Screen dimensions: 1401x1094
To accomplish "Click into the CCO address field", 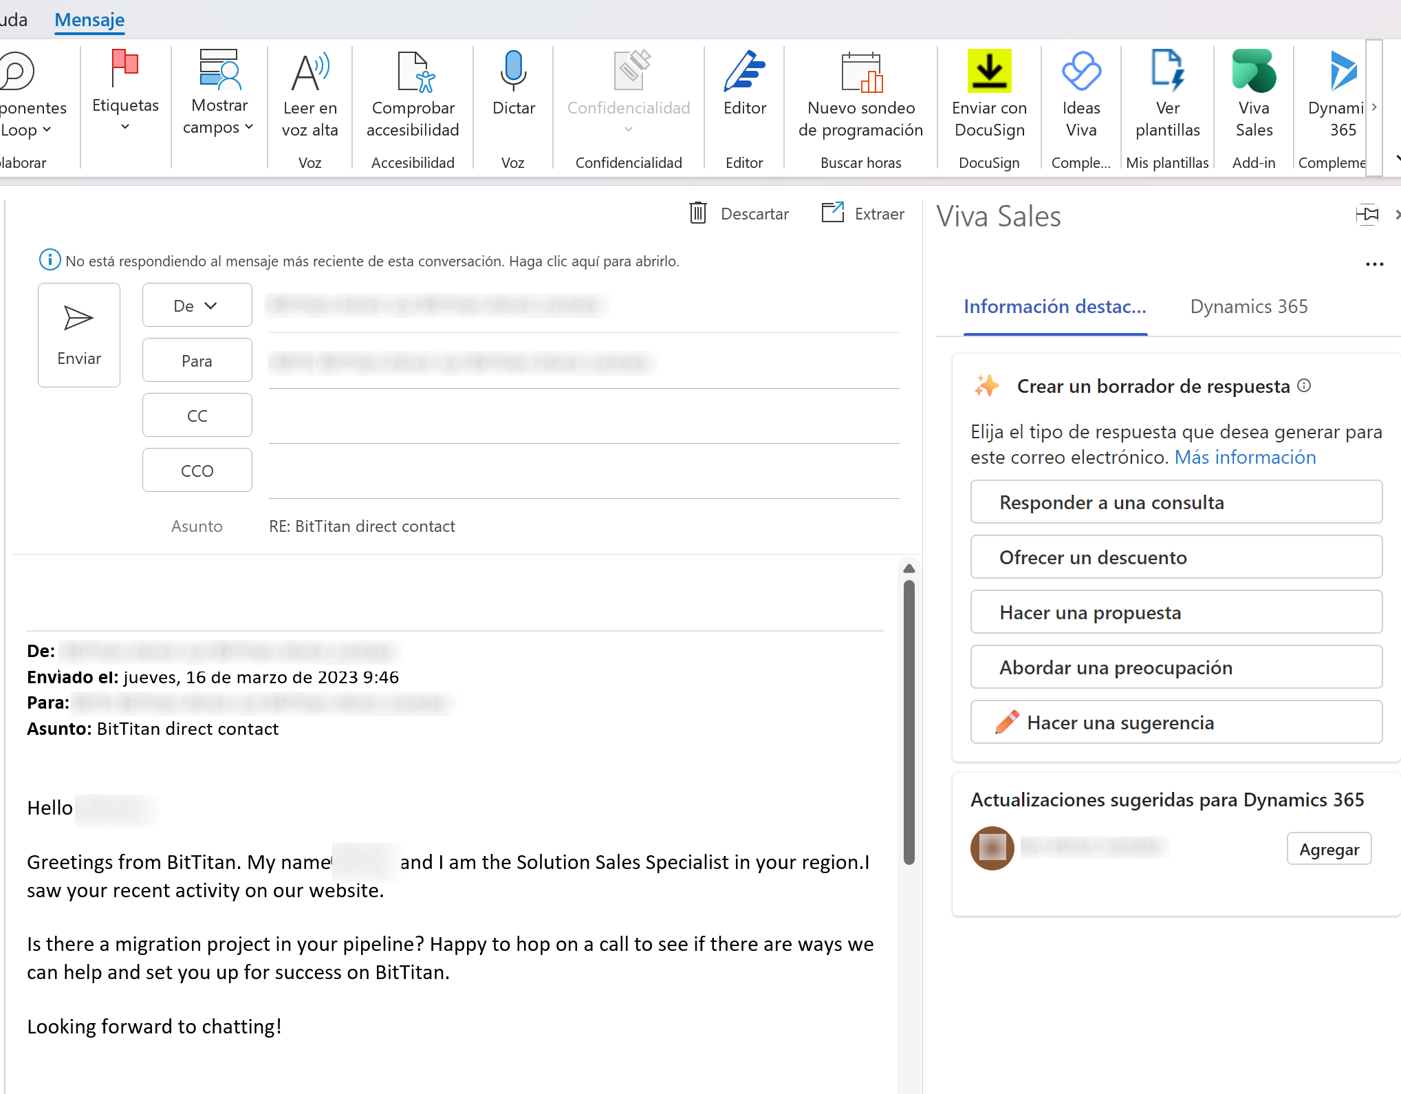I will (x=583, y=472).
